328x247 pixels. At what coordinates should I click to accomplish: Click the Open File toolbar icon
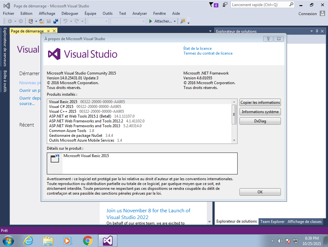pos(42,21)
